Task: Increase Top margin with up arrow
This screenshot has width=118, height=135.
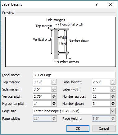Action: tap(54, 81)
